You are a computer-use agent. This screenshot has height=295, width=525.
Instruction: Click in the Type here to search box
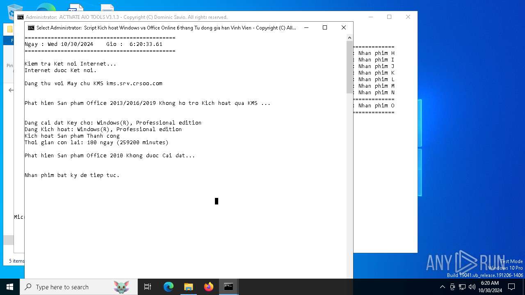79,287
